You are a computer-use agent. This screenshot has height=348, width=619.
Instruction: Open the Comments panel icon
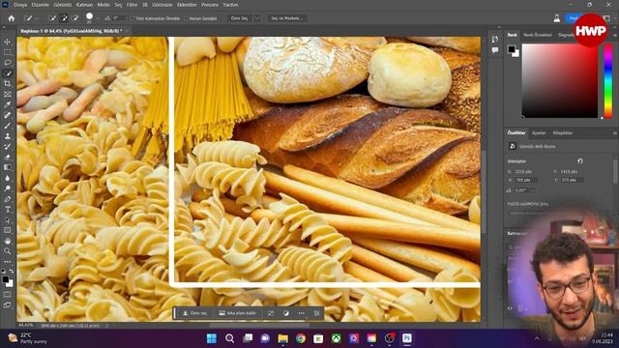(x=495, y=50)
